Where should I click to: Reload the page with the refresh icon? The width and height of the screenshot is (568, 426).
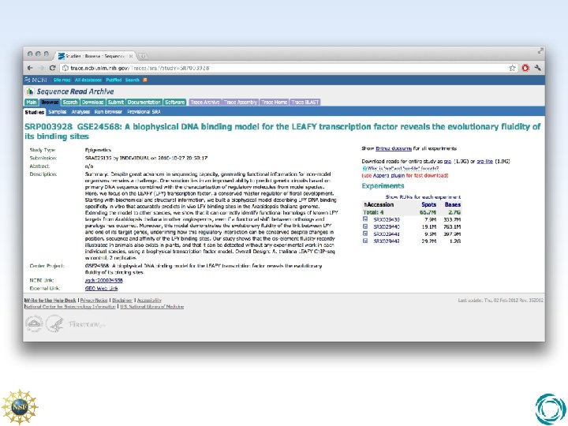tap(53, 68)
